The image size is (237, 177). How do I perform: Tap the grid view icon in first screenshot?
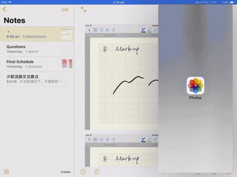pyautogui.click(x=95, y=30)
